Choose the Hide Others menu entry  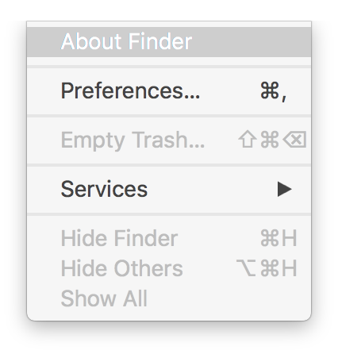click(x=169, y=268)
